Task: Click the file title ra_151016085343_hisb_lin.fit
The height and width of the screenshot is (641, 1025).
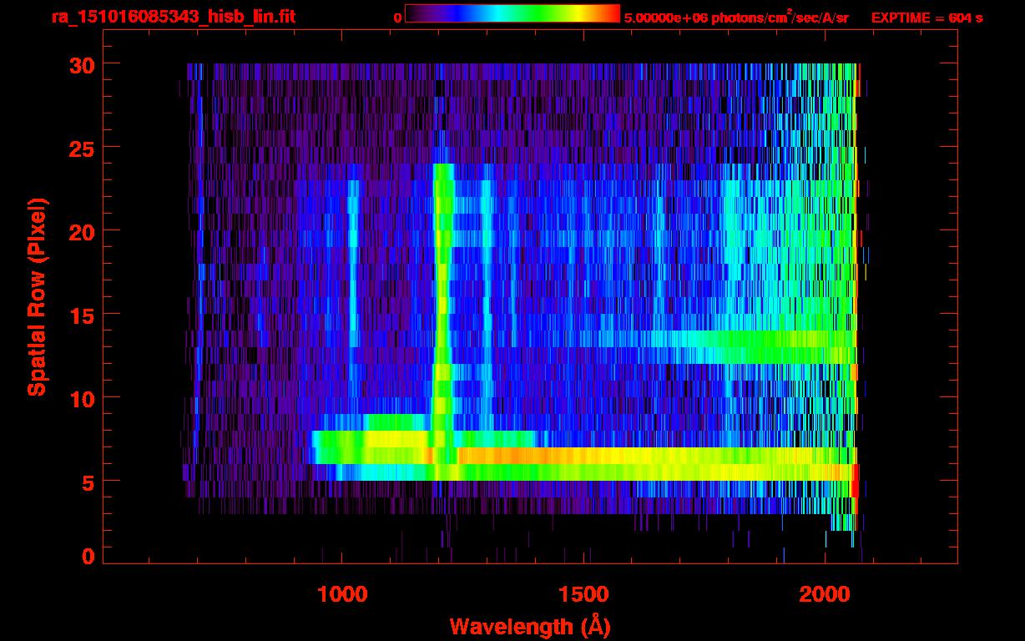Action: point(173,17)
